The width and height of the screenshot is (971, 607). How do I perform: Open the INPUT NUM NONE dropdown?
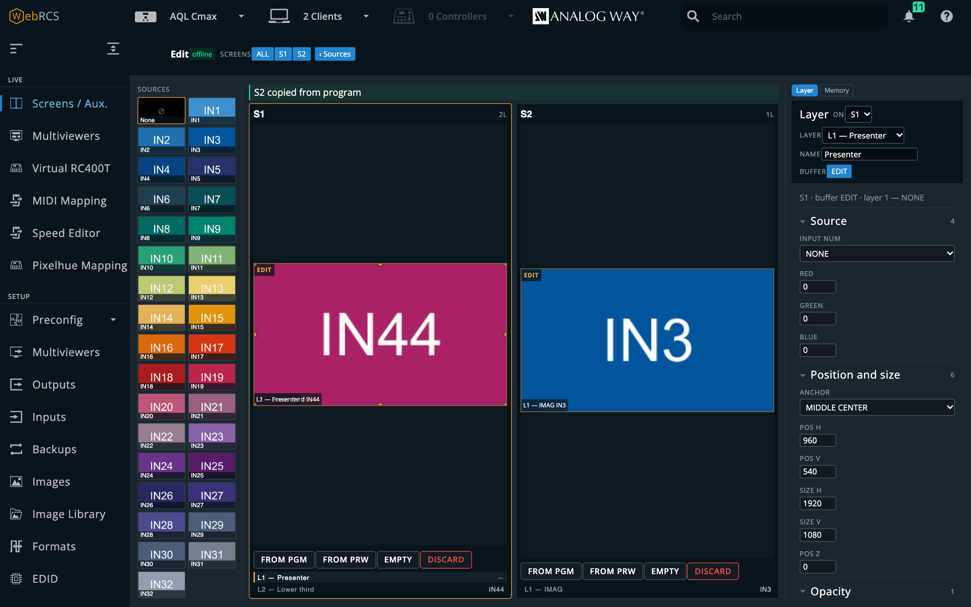point(877,254)
